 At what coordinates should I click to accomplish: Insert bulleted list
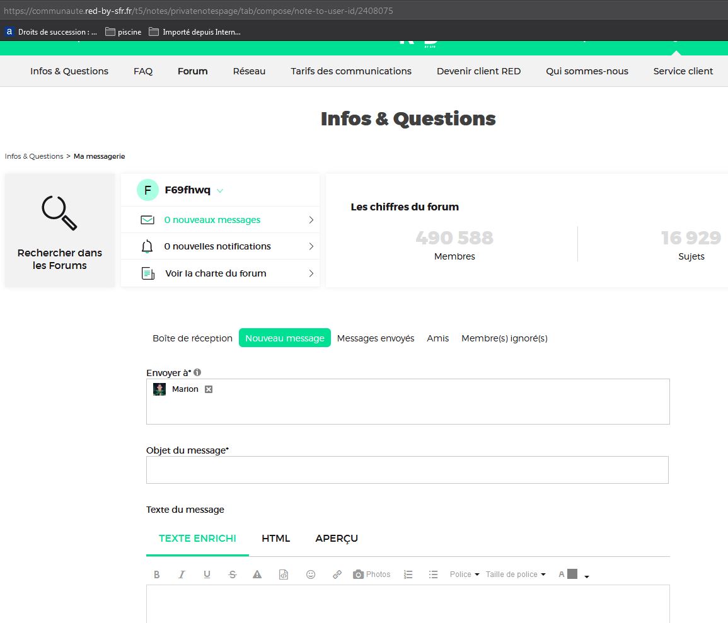click(433, 574)
